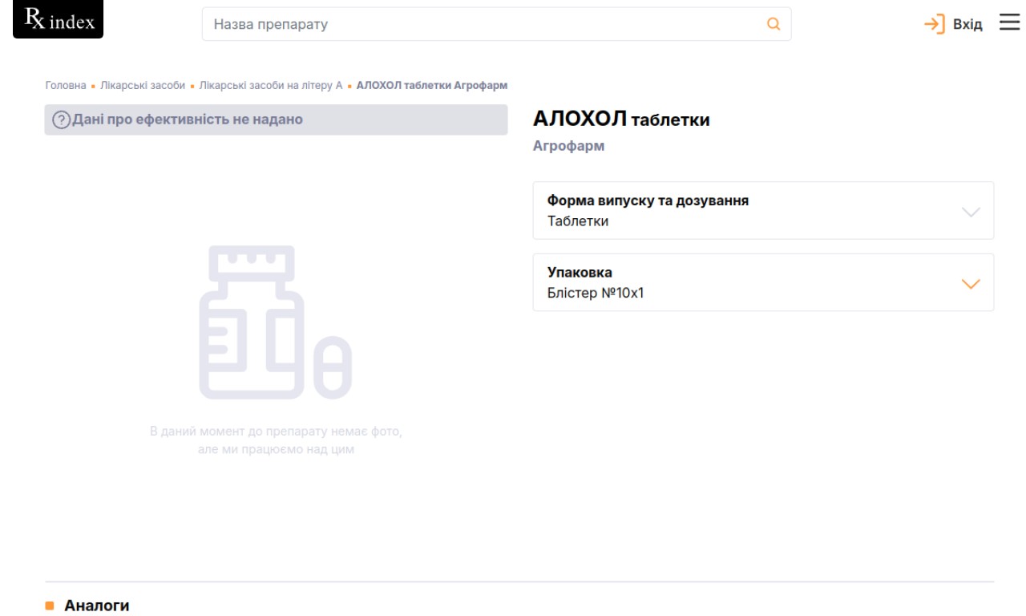Screen dimensions: 1026x616
Task: Focus the 'Назва препарату' search field
Action: (481, 24)
